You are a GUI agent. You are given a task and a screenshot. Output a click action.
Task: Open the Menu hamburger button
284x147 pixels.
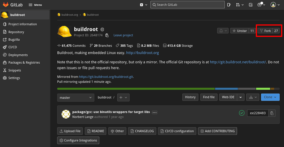click(35, 5)
